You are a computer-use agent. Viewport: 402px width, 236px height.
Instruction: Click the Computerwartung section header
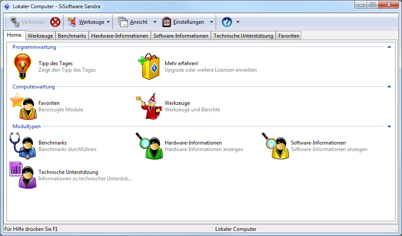tap(34, 87)
